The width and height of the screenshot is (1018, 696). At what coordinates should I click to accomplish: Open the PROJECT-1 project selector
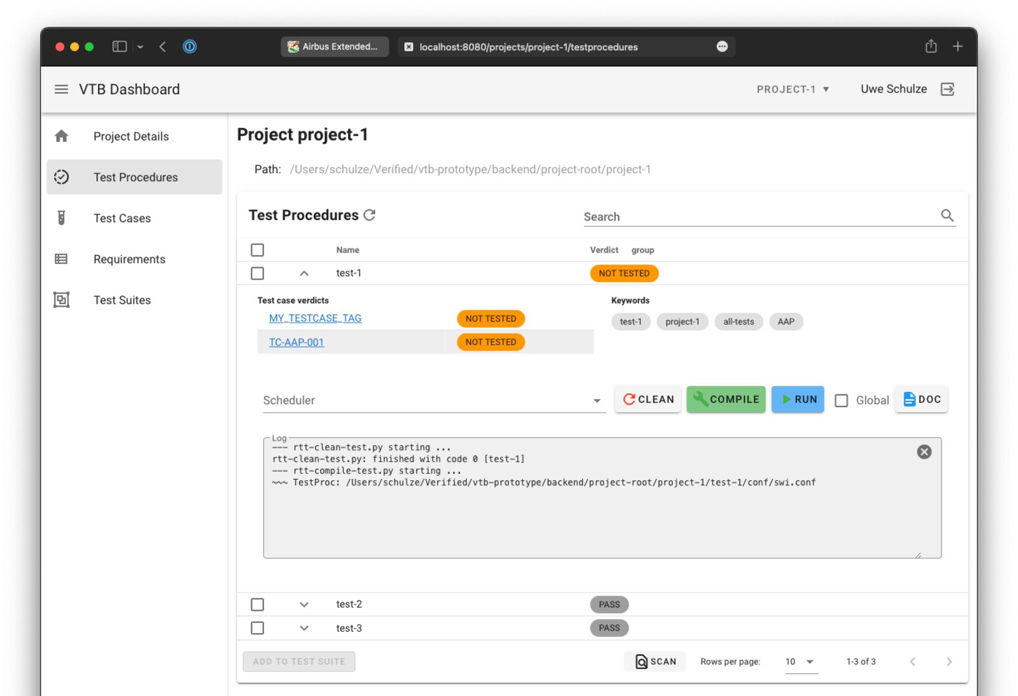[x=793, y=89]
